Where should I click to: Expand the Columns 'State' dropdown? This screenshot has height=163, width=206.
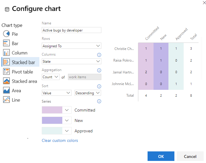coord(72,62)
